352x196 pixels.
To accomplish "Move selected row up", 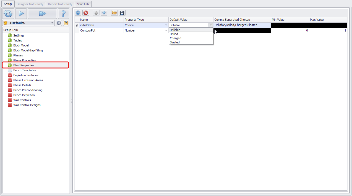I will tap(96, 13).
